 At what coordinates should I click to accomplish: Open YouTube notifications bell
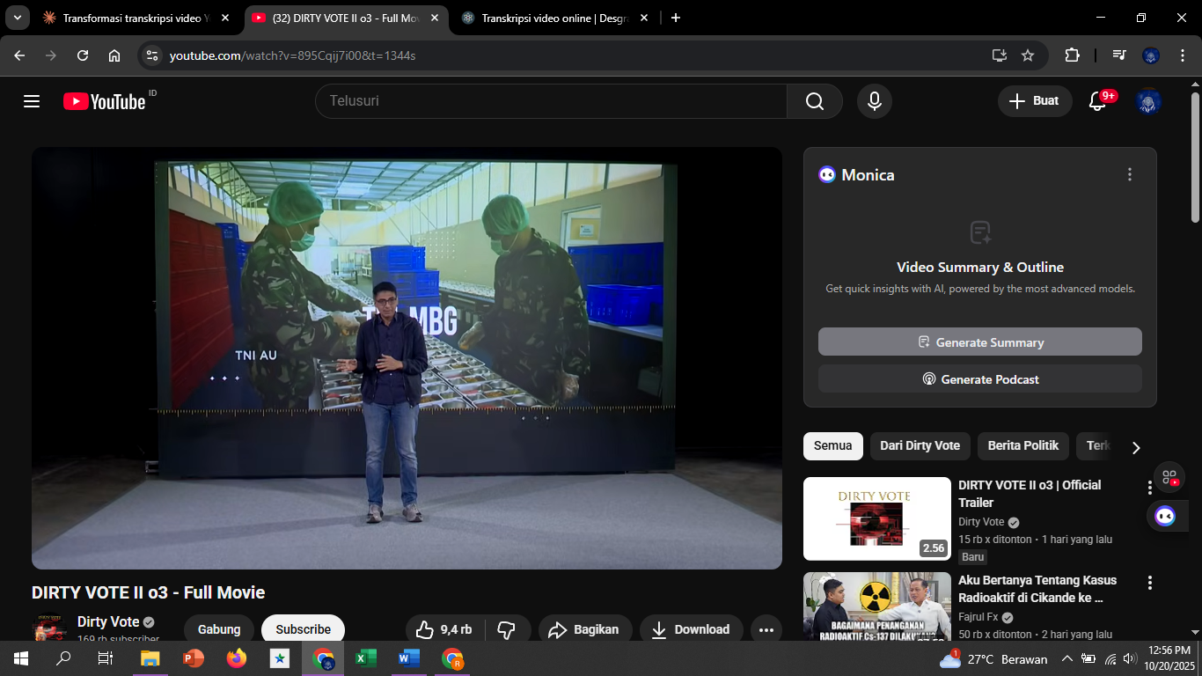coord(1097,101)
